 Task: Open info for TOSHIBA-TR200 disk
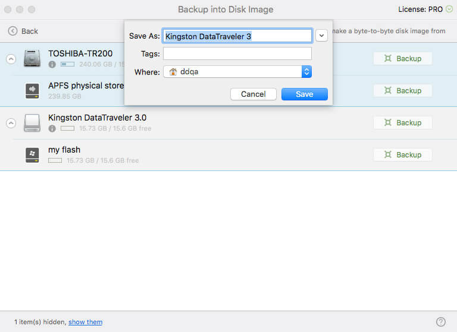52,64
